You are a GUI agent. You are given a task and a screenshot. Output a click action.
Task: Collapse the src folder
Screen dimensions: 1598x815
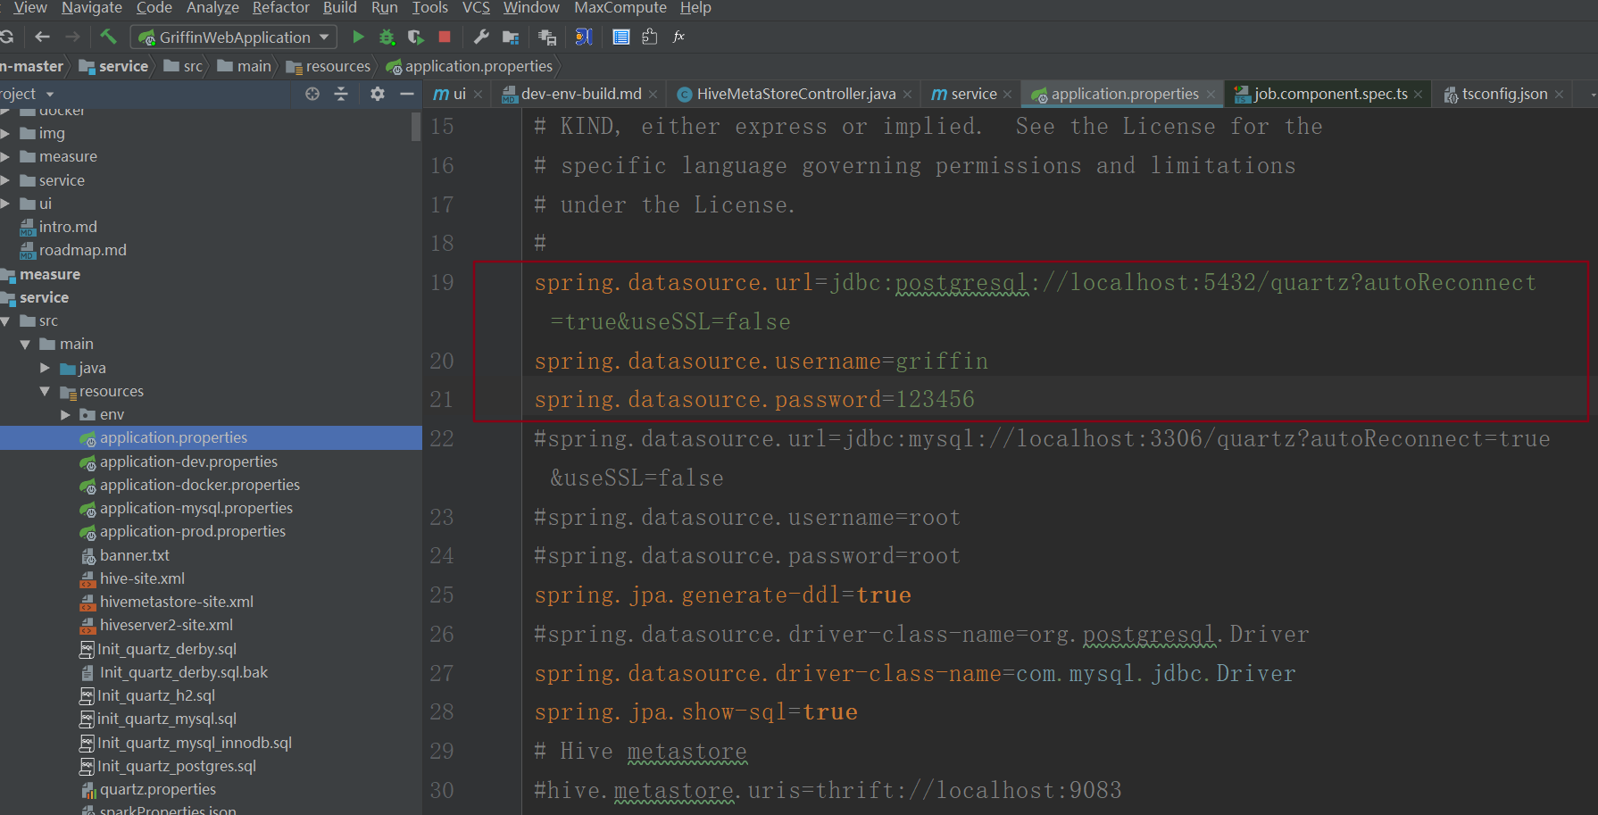tap(5, 320)
